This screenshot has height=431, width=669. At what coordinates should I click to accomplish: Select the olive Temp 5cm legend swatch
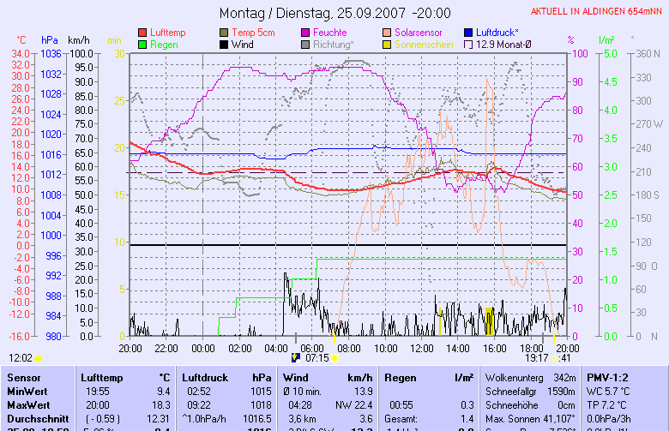[226, 32]
